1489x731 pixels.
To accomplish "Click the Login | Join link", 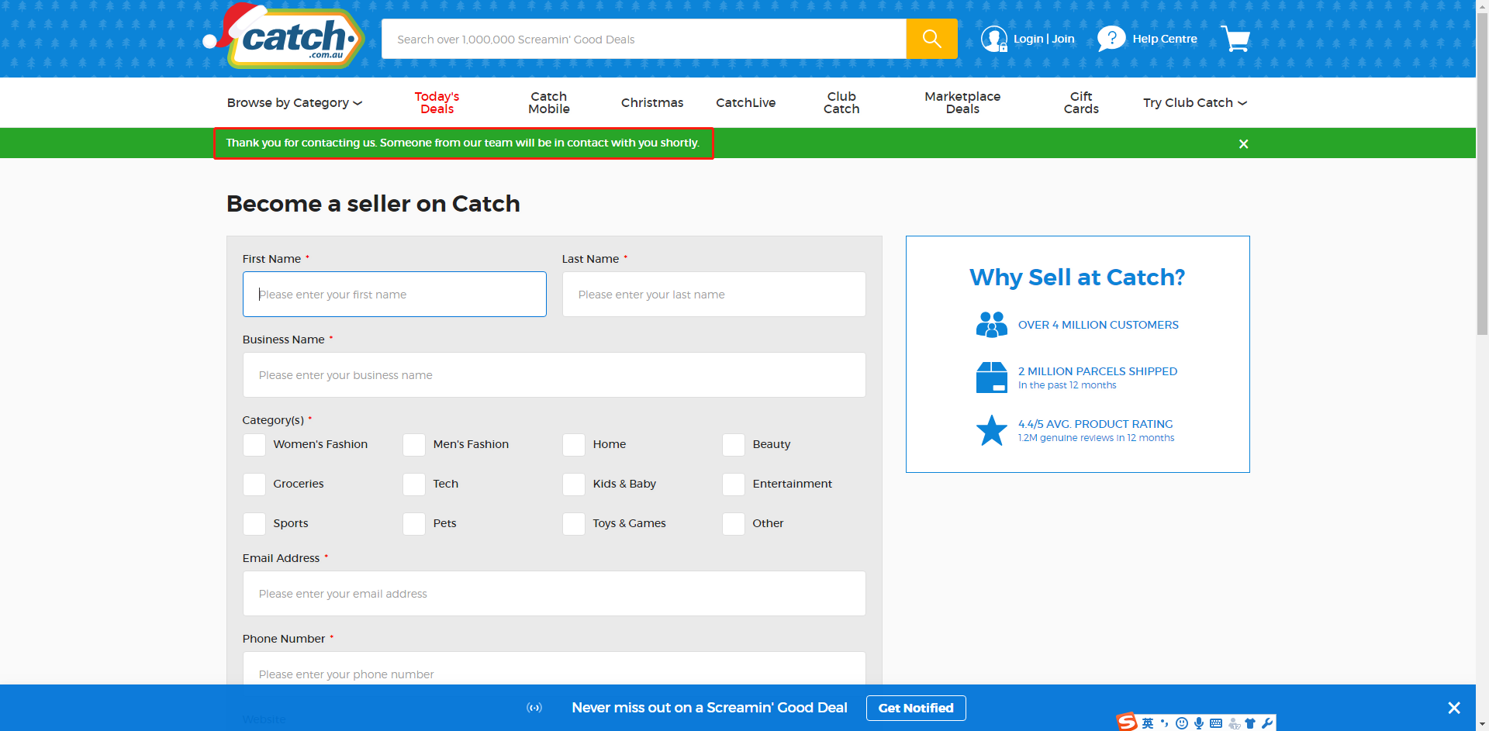I will pyautogui.click(x=1044, y=39).
